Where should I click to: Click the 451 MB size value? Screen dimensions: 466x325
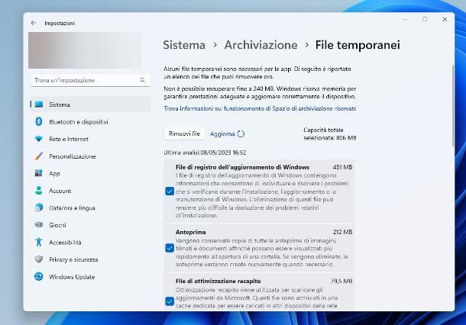[343, 167]
